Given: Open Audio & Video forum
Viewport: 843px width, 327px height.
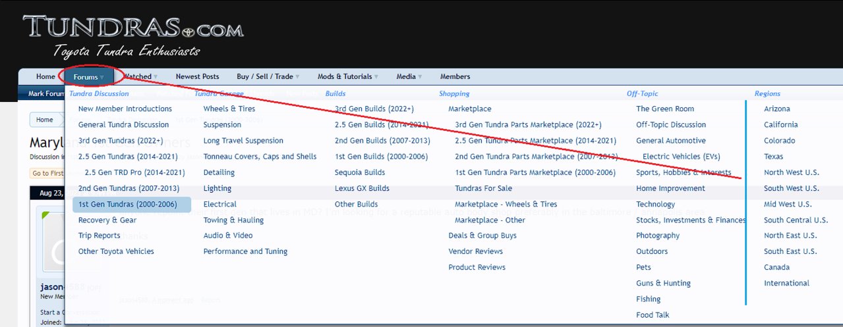Looking at the screenshot, I should (x=228, y=236).
